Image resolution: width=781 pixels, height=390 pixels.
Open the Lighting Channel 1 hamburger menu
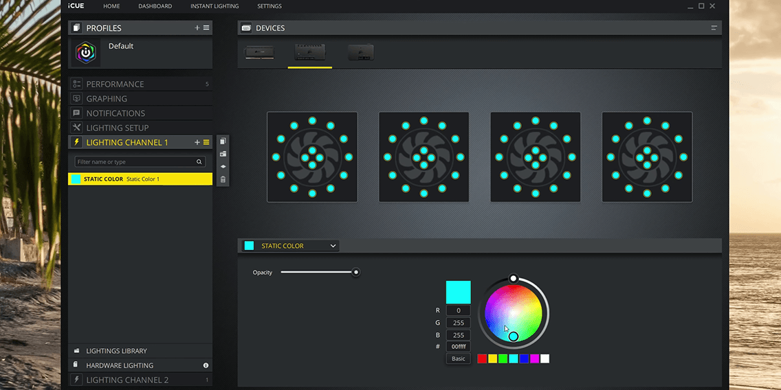coord(206,142)
